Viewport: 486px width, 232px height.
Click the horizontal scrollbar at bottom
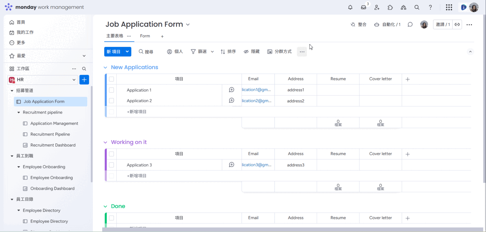pyautogui.click(x=293, y=229)
